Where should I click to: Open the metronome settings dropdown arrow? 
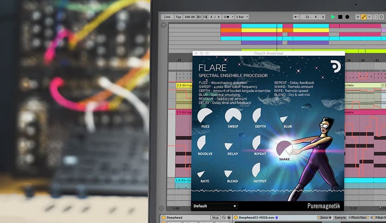pos(233,17)
